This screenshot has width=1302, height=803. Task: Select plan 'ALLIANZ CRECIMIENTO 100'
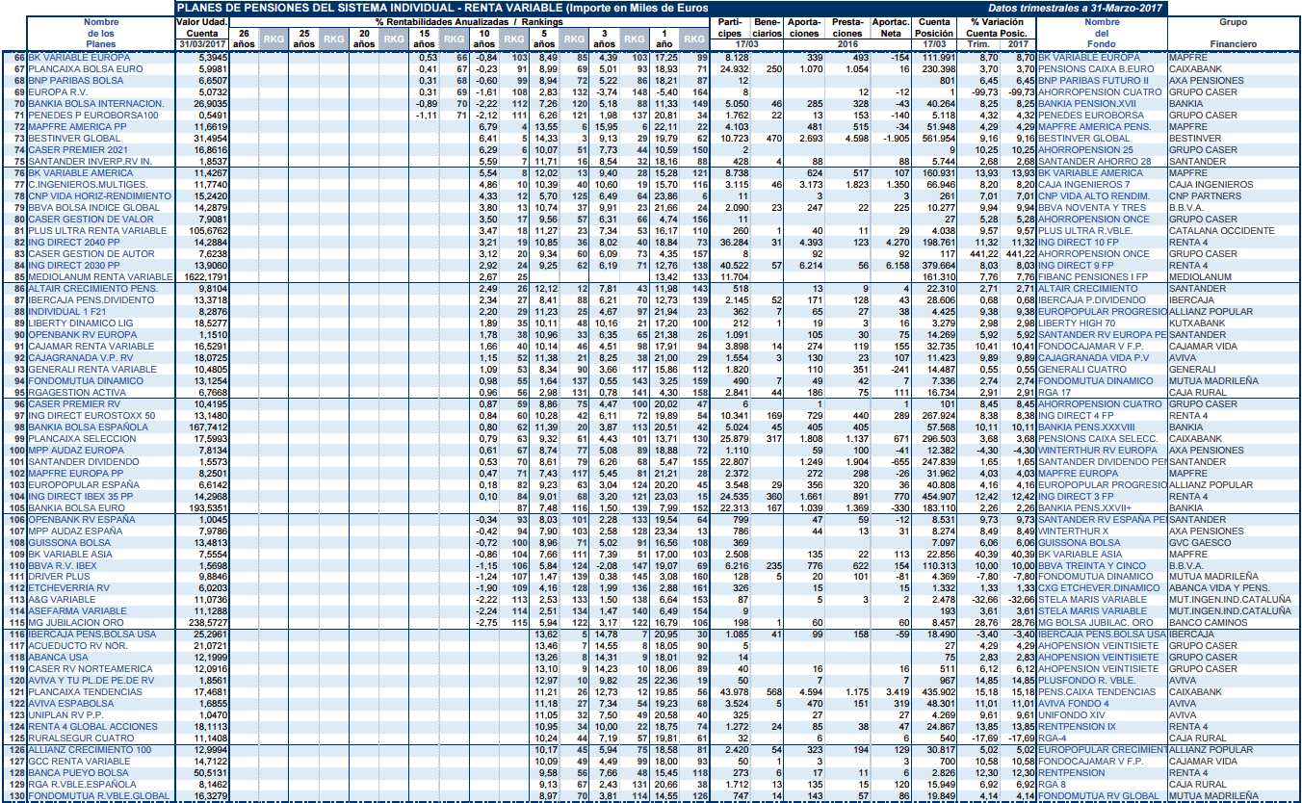click(90, 749)
